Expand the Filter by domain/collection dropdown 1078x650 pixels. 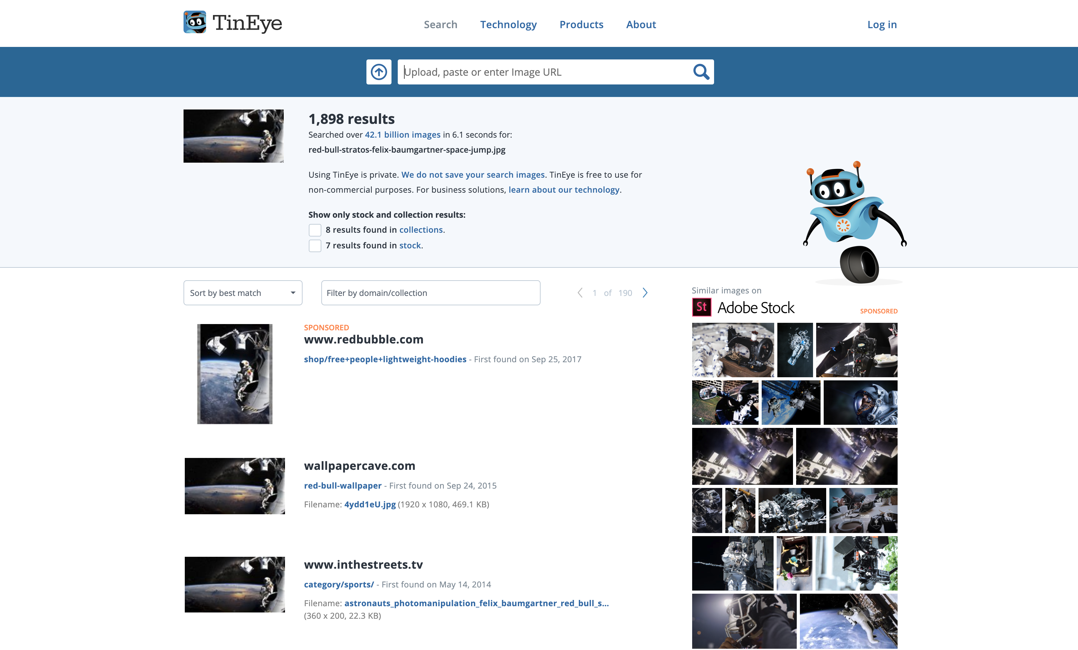pyautogui.click(x=430, y=292)
